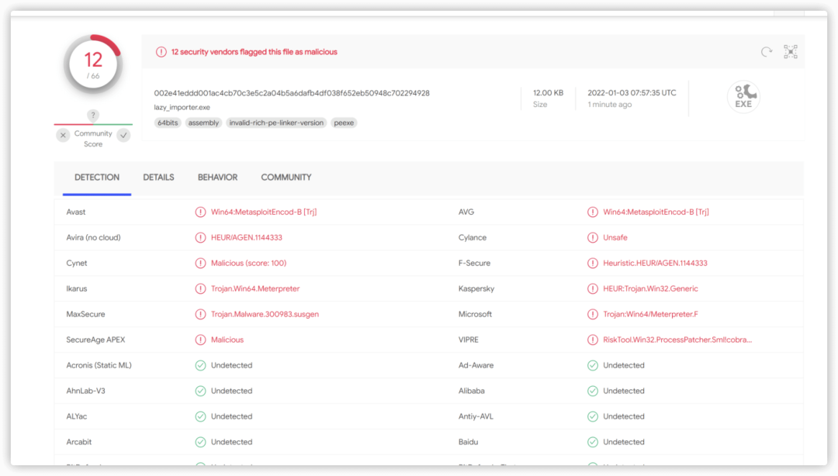Click the alert icon beside HEUR/AGEN.1144333
Image resolution: width=838 pixels, height=476 pixels.
point(200,238)
